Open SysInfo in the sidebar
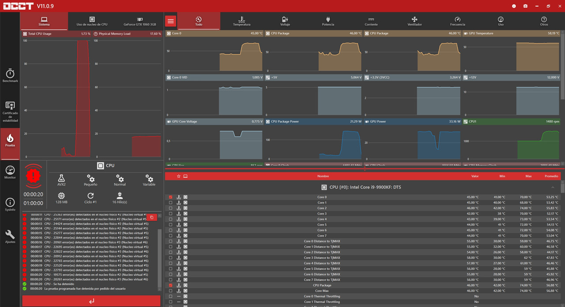The height and width of the screenshot is (307, 565). (x=10, y=204)
